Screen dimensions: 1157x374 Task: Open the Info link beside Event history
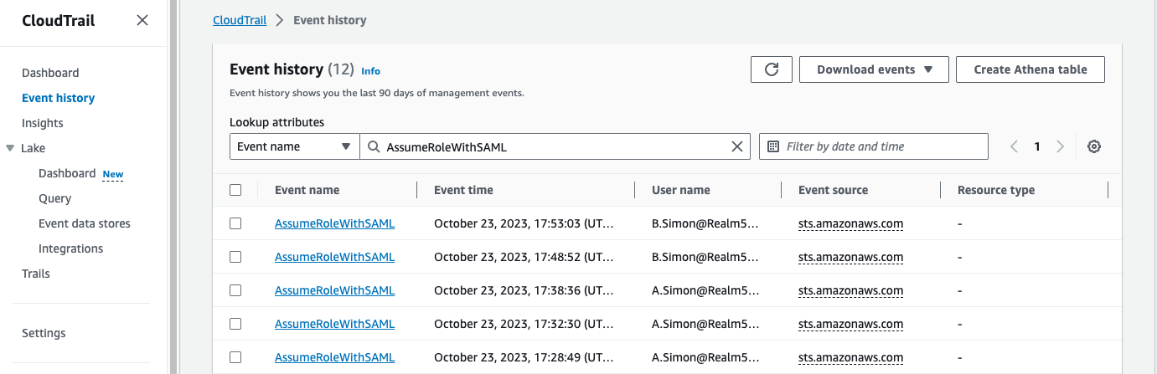(x=370, y=71)
